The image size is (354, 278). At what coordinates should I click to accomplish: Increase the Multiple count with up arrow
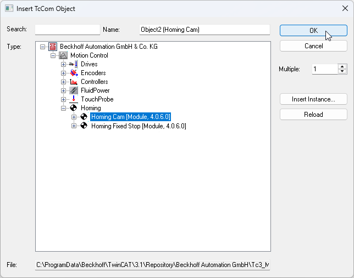(x=342, y=67)
